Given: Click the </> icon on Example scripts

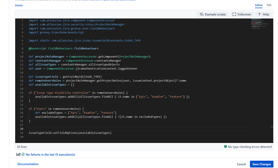Looking at the screenshot, I should [x=201, y=14].
